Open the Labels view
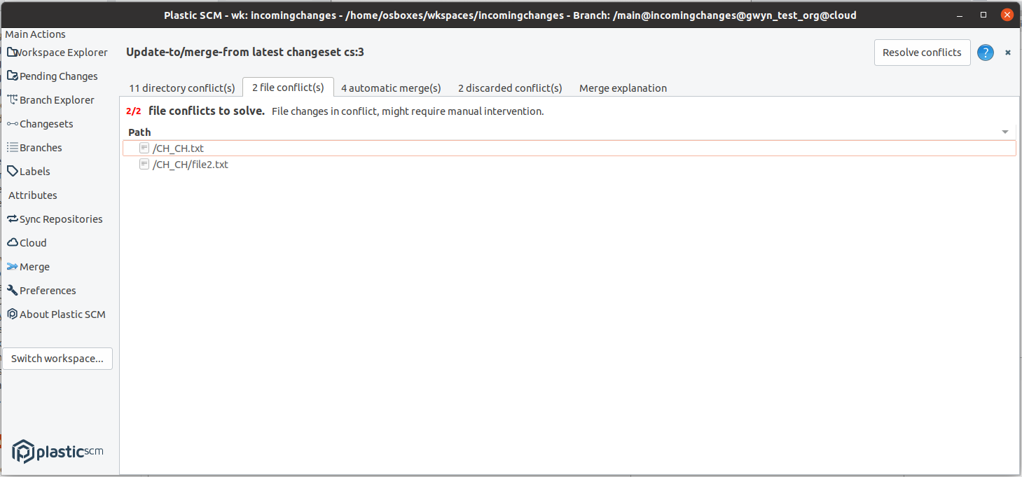 click(34, 171)
